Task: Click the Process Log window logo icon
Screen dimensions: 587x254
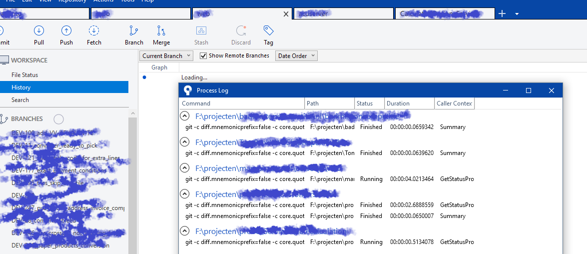Action: (188, 90)
